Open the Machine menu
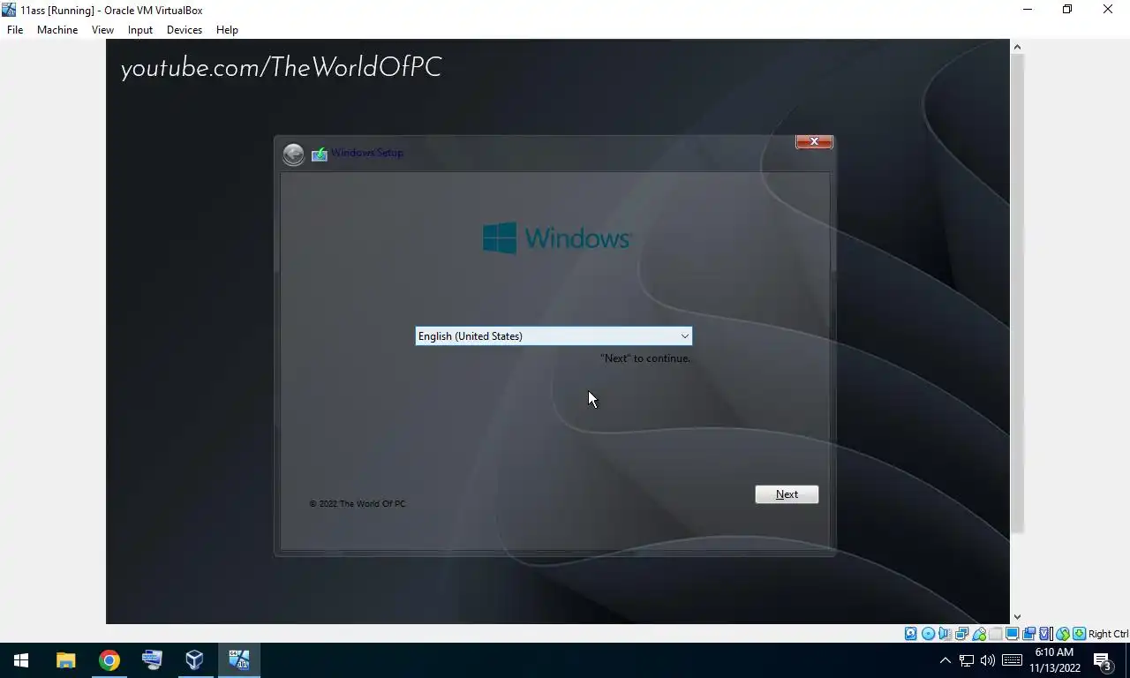Viewport: 1130px width, 678px height. (57, 29)
